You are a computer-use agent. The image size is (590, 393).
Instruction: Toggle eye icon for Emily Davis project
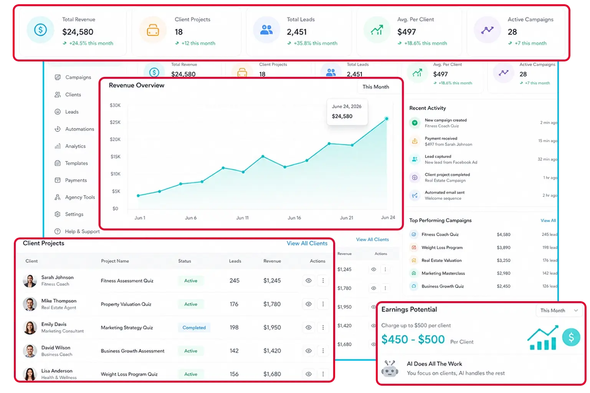tap(308, 327)
